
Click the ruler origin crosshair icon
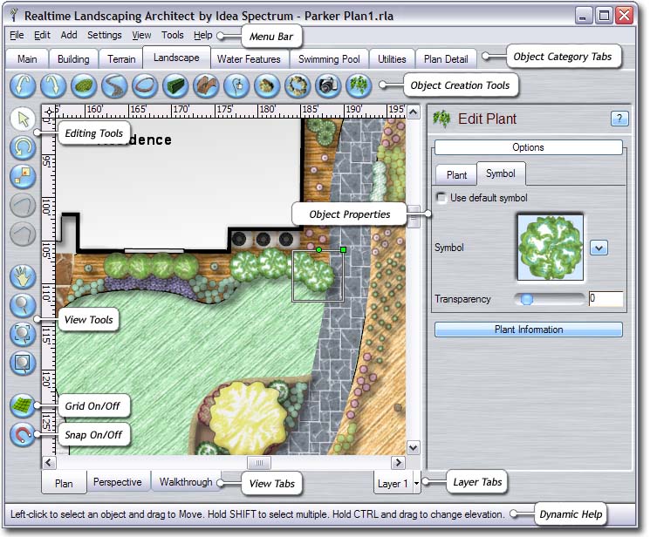tap(50, 112)
